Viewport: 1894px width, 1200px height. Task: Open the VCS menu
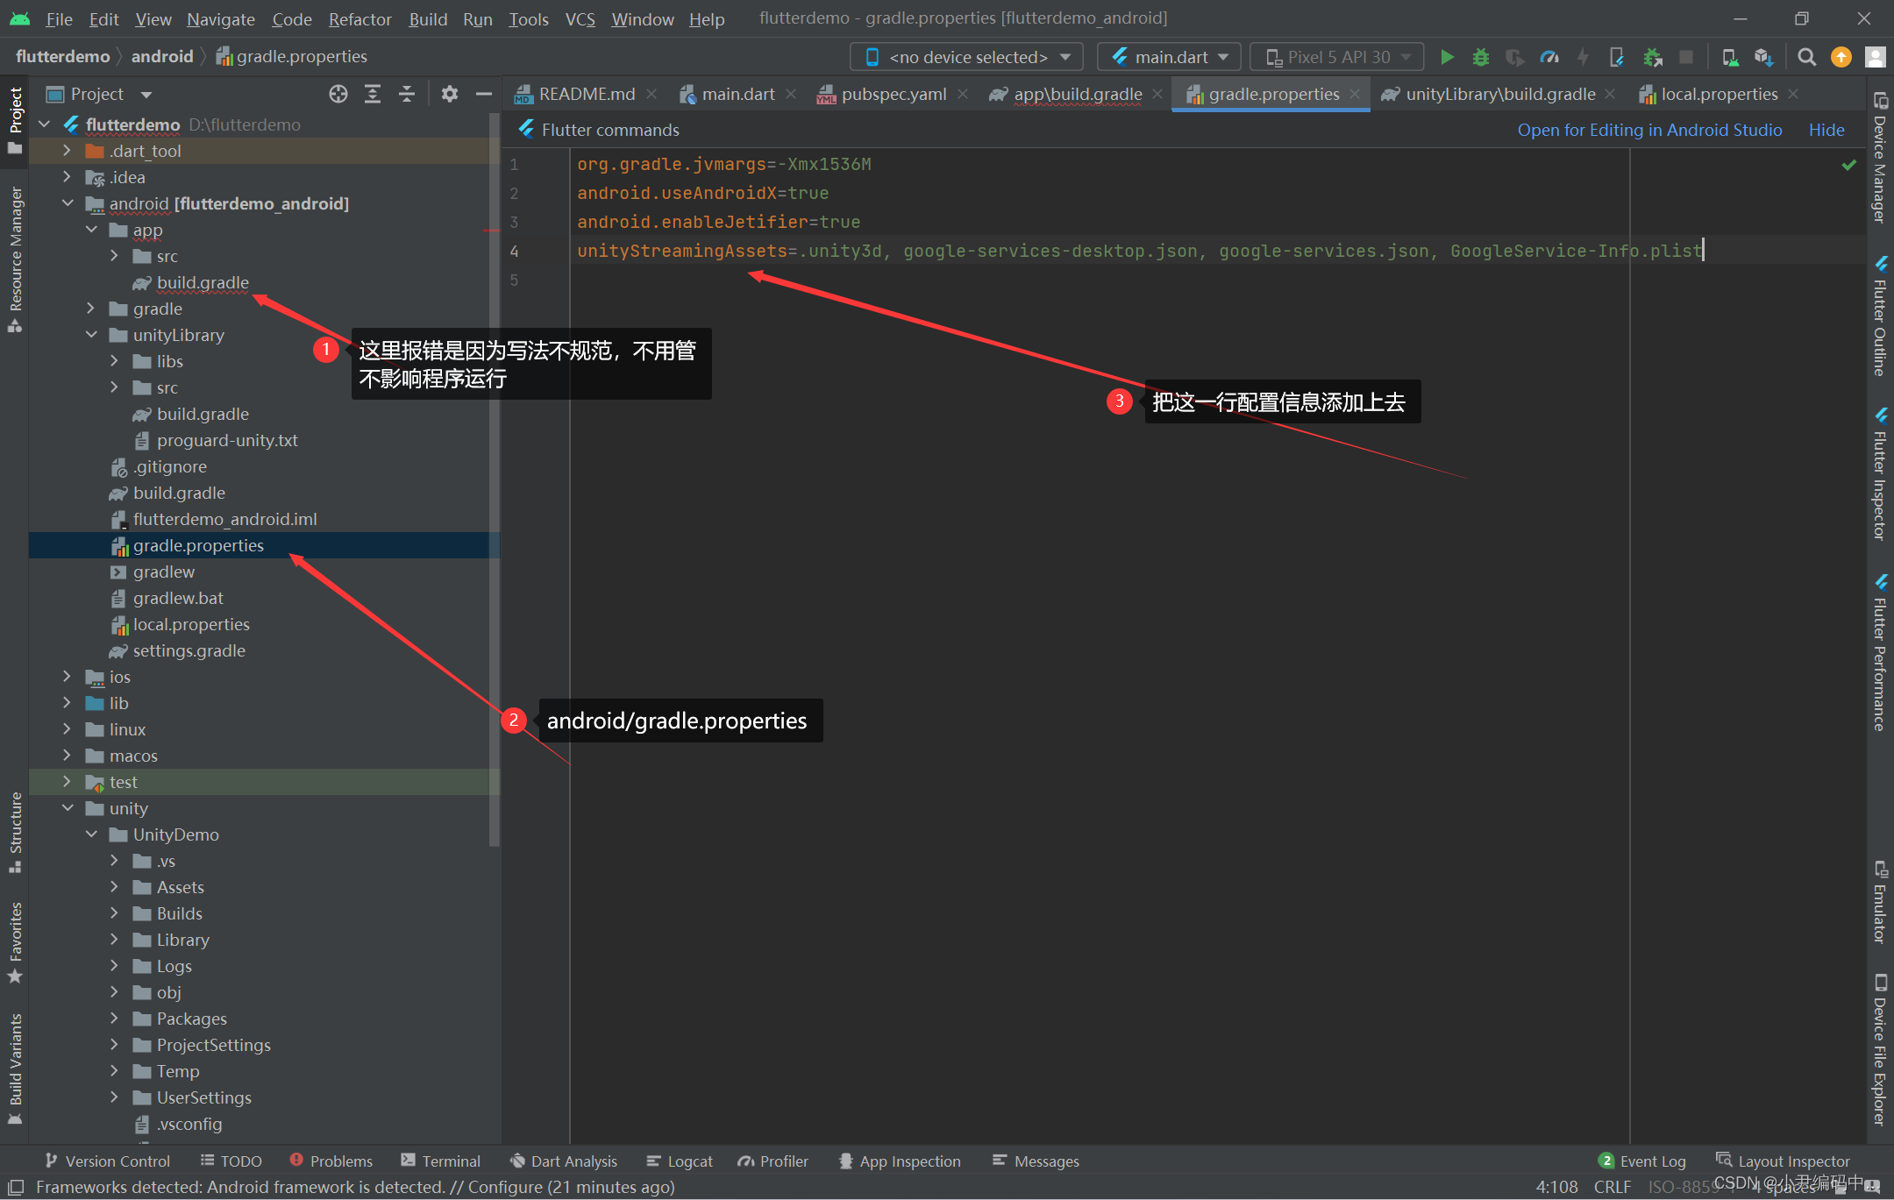click(x=580, y=18)
